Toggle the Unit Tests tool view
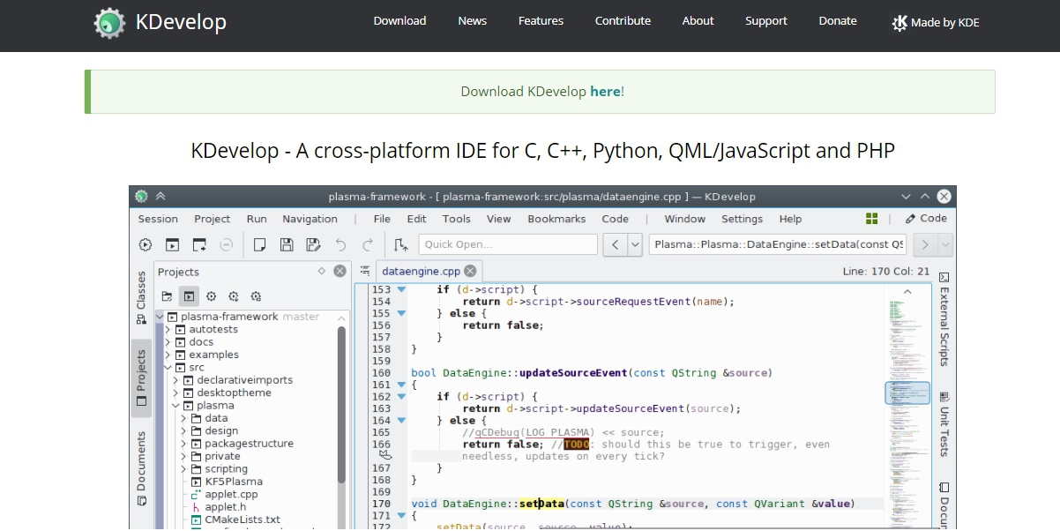Viewport: 1060px width, 531px height. [944, 426]
